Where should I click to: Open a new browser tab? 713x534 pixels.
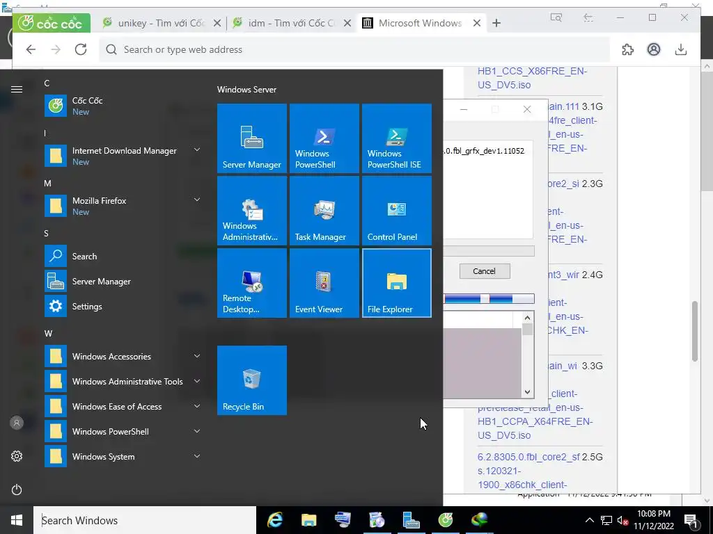[496, 23]
